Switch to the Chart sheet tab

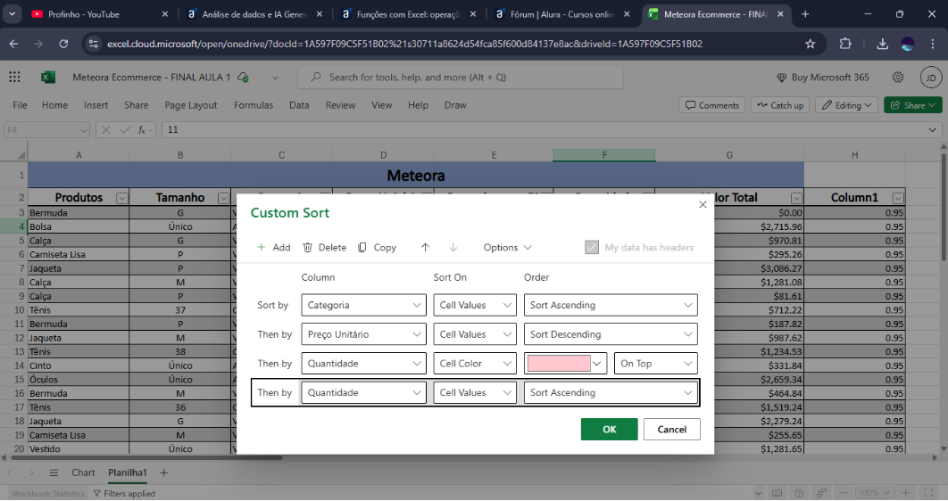pyautogui.click(x=83, y=472)
